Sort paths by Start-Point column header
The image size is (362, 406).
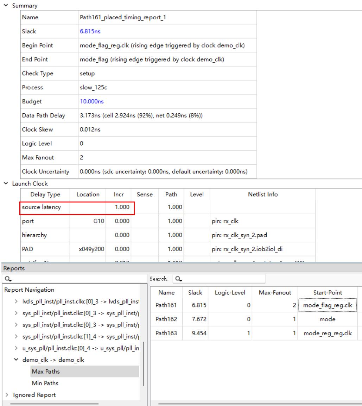(328, 293)
